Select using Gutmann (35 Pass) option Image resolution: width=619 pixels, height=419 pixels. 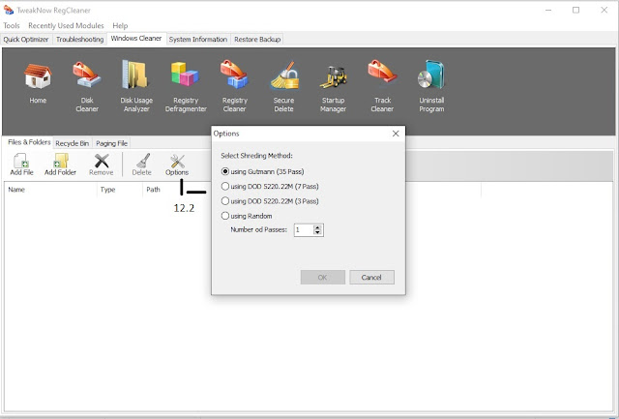pyautogui.click(x=263, y=171)
